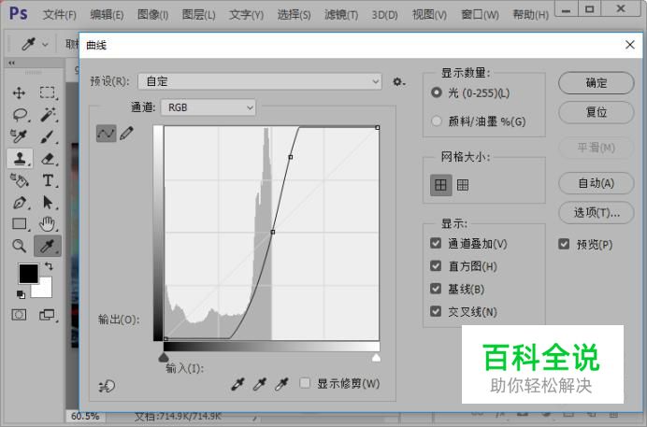Select the Lasso tool

[x=20, y=115]
